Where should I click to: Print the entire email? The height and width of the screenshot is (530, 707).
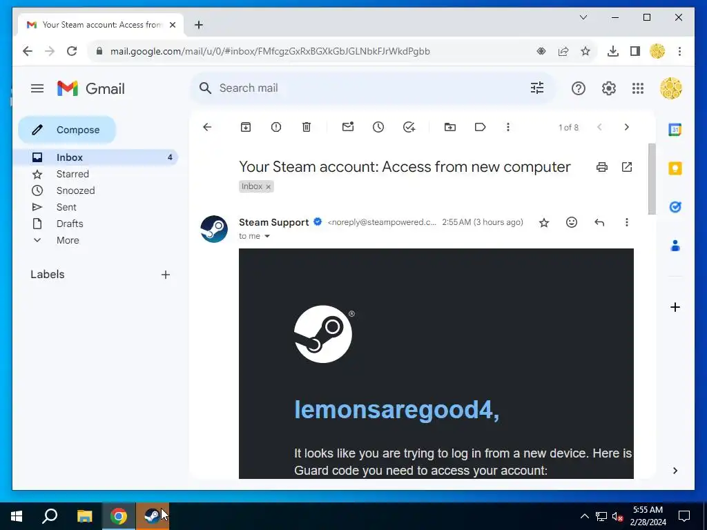tap(602, 167)
